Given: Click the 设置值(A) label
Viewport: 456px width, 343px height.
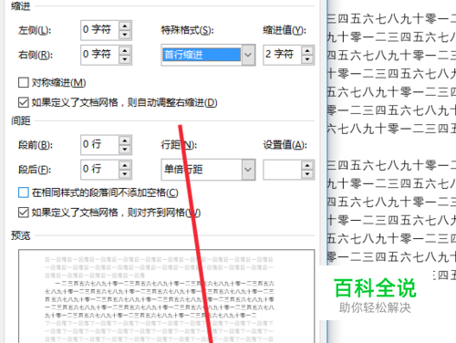Looking at the screenshot, I should coord(285,145).
